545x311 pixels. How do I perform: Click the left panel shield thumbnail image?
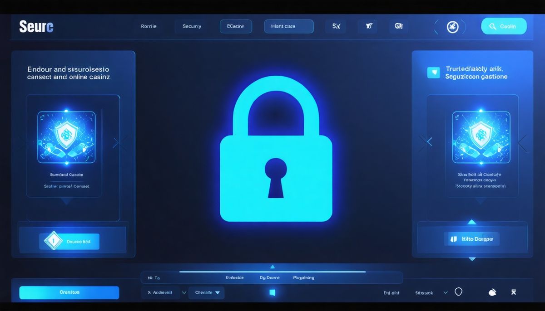tap(66, 137)
